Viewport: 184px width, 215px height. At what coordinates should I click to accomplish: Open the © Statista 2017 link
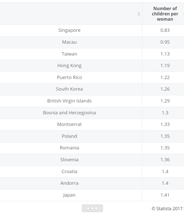point(167,209)
